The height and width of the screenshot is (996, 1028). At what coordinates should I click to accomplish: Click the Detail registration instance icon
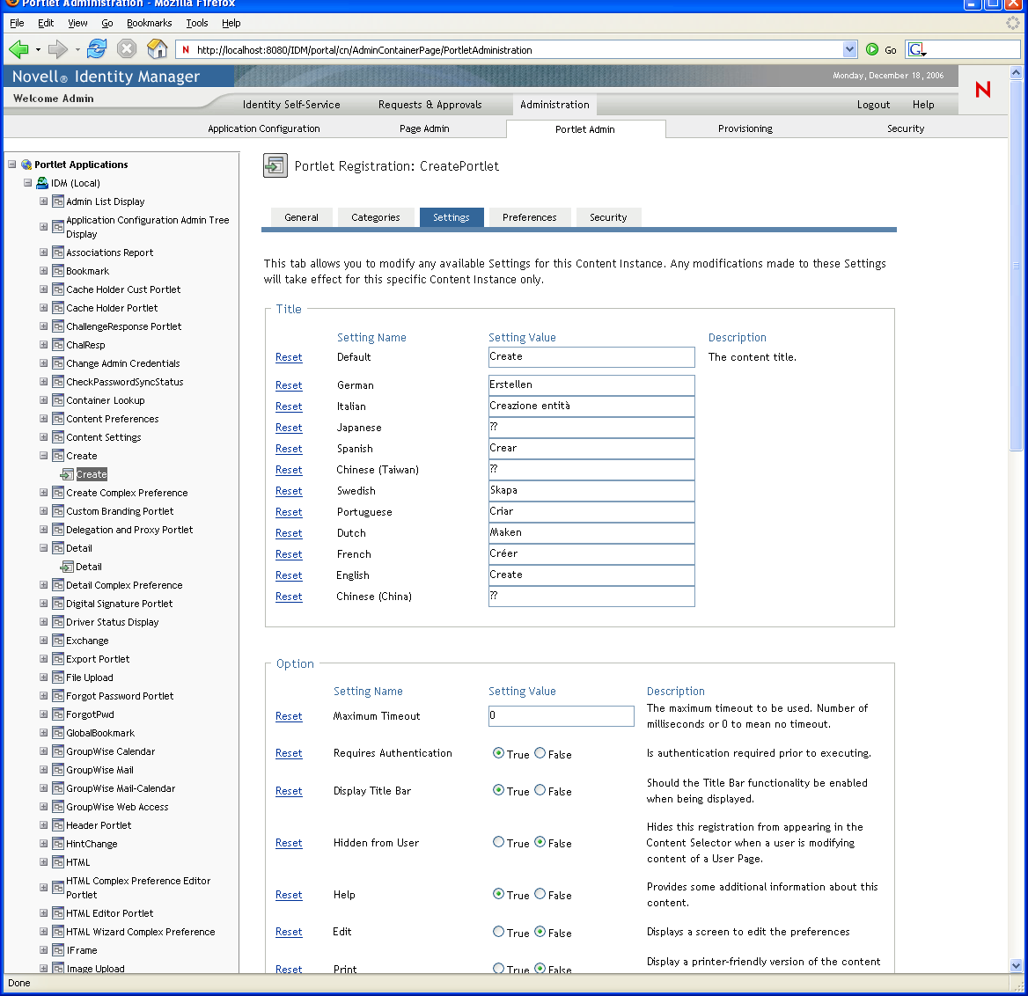67,567
